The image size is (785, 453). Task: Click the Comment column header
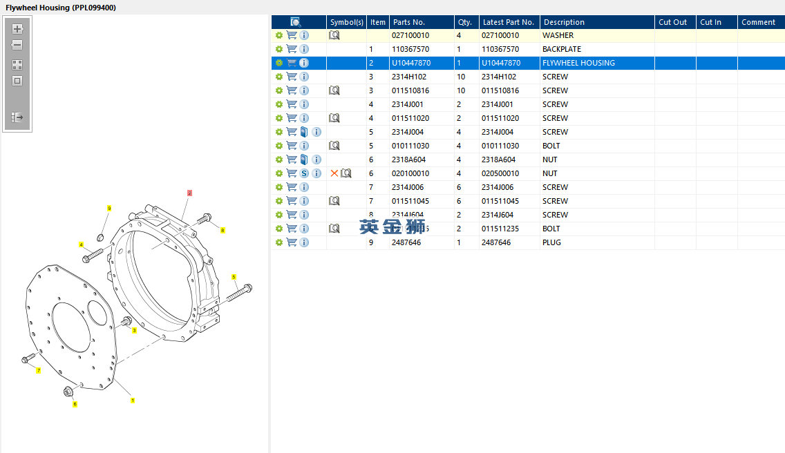(x=761, y=22)
